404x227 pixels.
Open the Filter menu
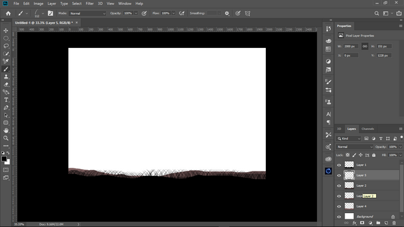90,4
